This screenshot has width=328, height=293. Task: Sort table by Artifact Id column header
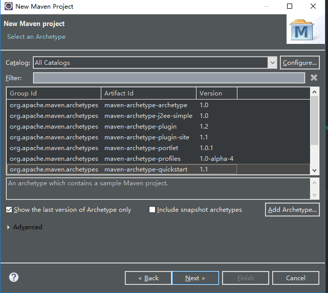[148, 93]
